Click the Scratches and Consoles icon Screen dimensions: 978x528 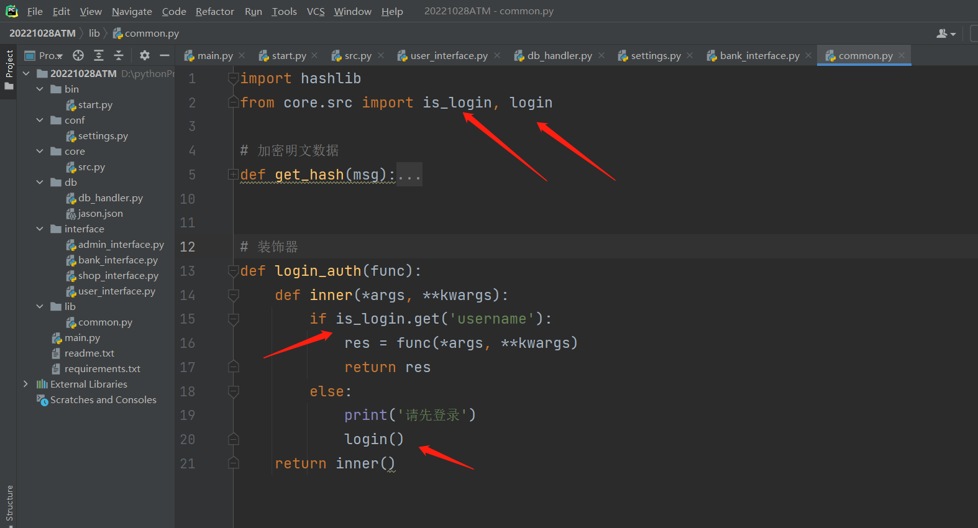(42, 400)
